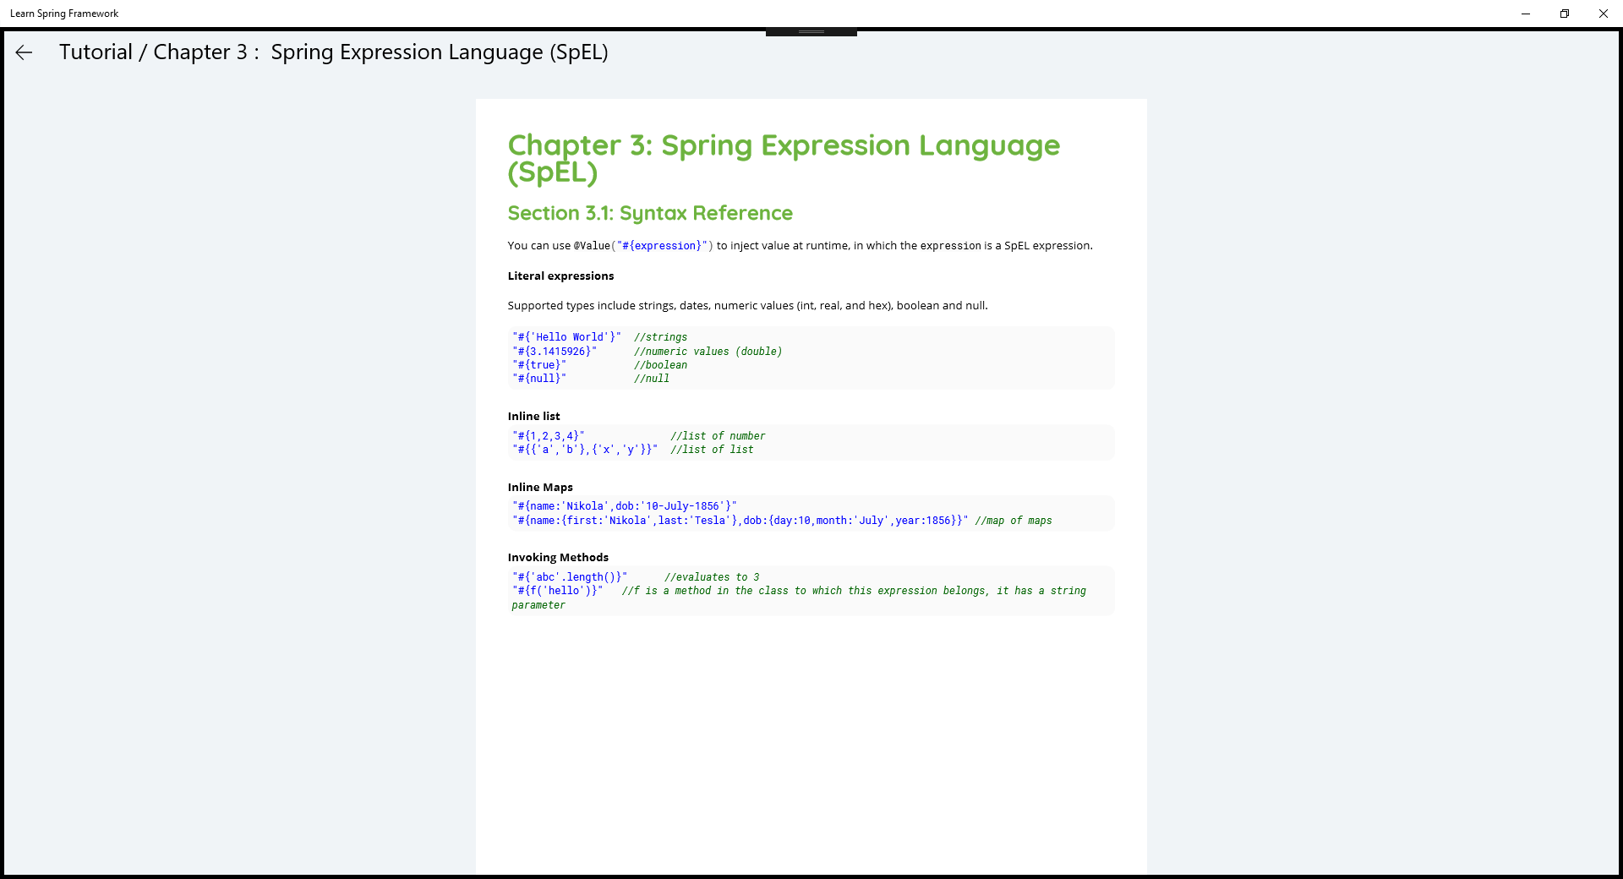Click the 'Section 3.1: Syntax Reference' heading
Viewport: 1623px width, 879px height.
coord(650,213)
